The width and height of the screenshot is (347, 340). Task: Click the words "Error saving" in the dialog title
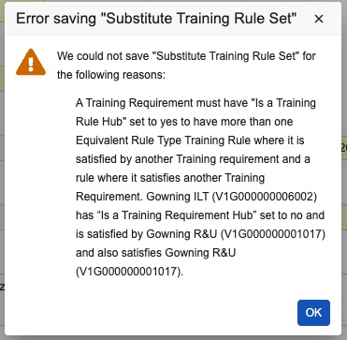point(56,19)
